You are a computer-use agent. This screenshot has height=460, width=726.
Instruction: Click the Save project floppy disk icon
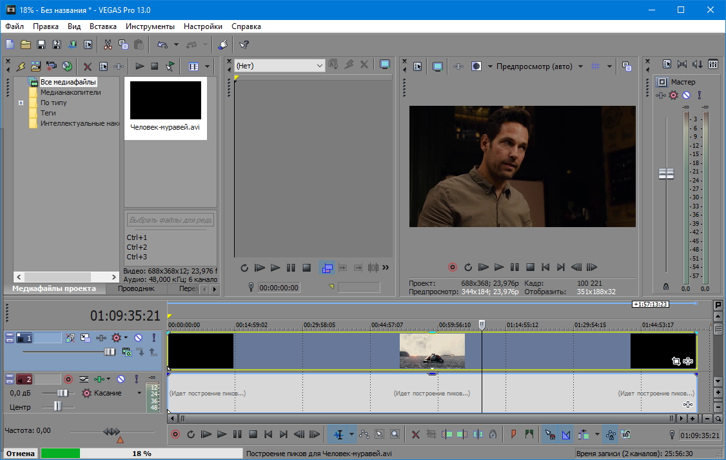coord(41,45)
